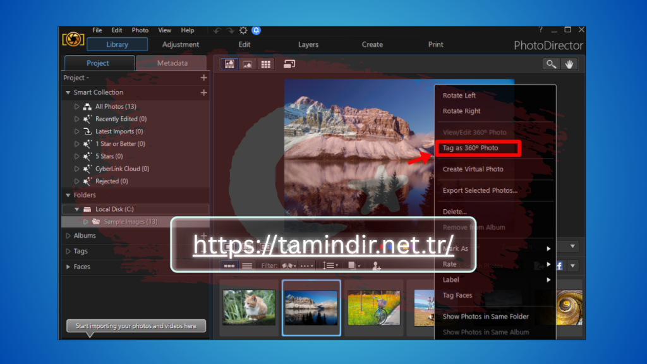
Task: Open the stack photos dropdown icon
Action: click(x=354, y=265)
